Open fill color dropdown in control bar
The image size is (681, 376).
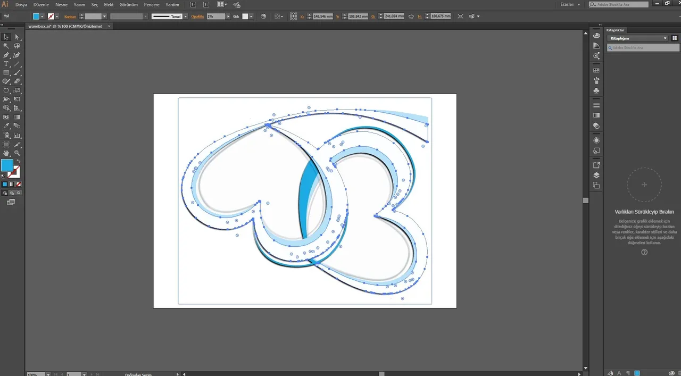(x=43, y=16)
